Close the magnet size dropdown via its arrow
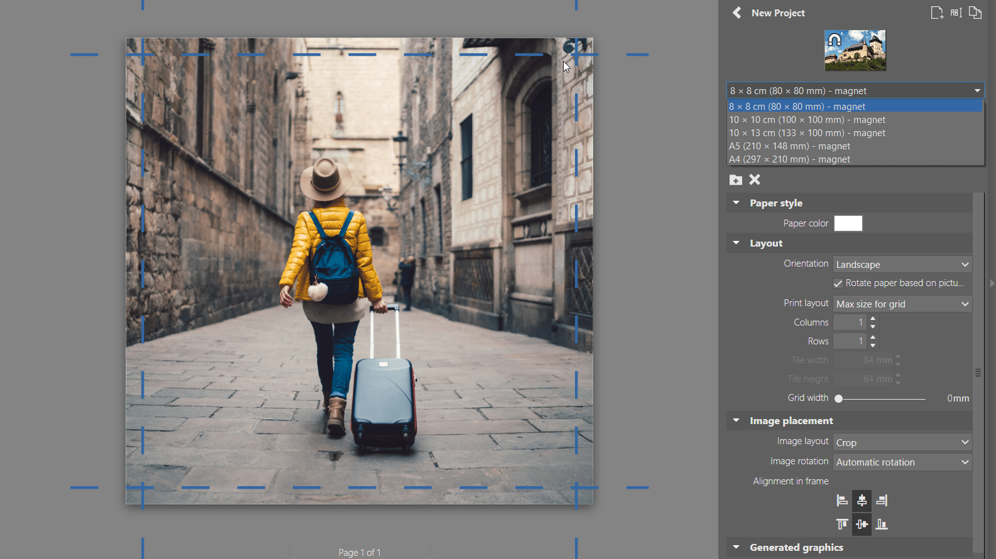 click(977, 91)
